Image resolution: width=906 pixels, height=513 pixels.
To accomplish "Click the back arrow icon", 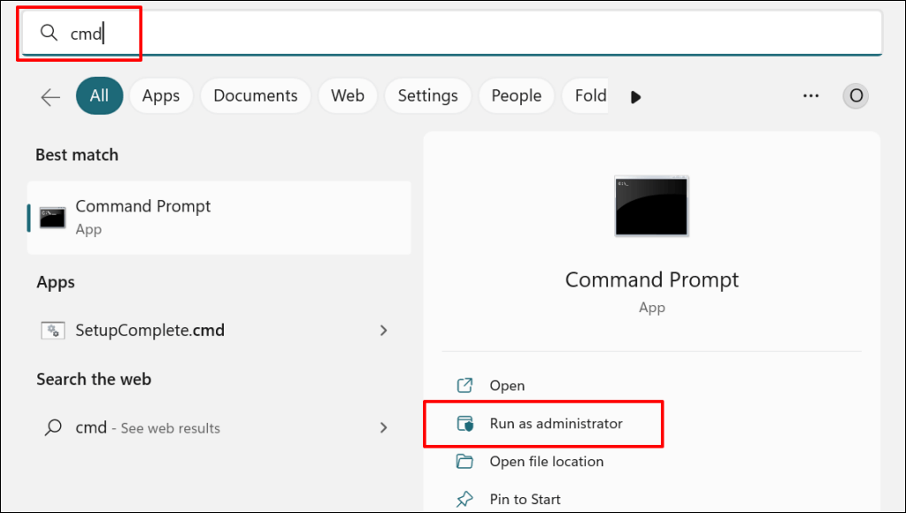I will tap(50, 96).
